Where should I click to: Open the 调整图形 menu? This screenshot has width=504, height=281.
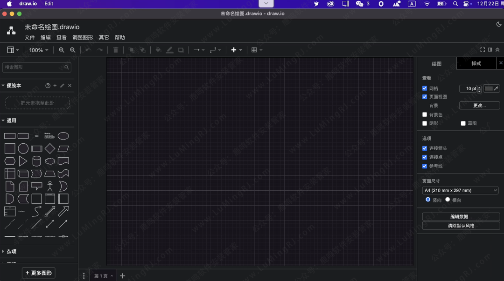coord(83,37)
